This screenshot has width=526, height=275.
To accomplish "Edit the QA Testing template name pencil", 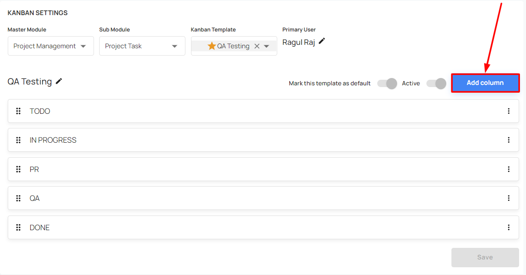I will (x=59, y=81).
